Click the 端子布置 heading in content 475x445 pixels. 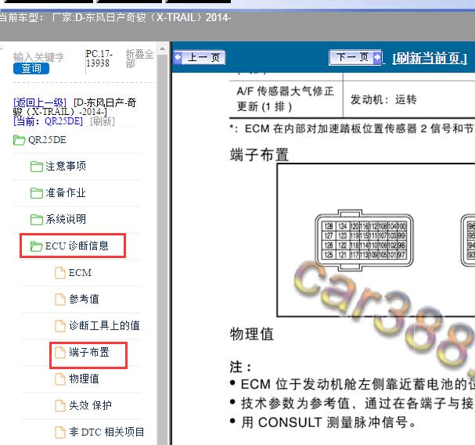click(x=259, y=155)
